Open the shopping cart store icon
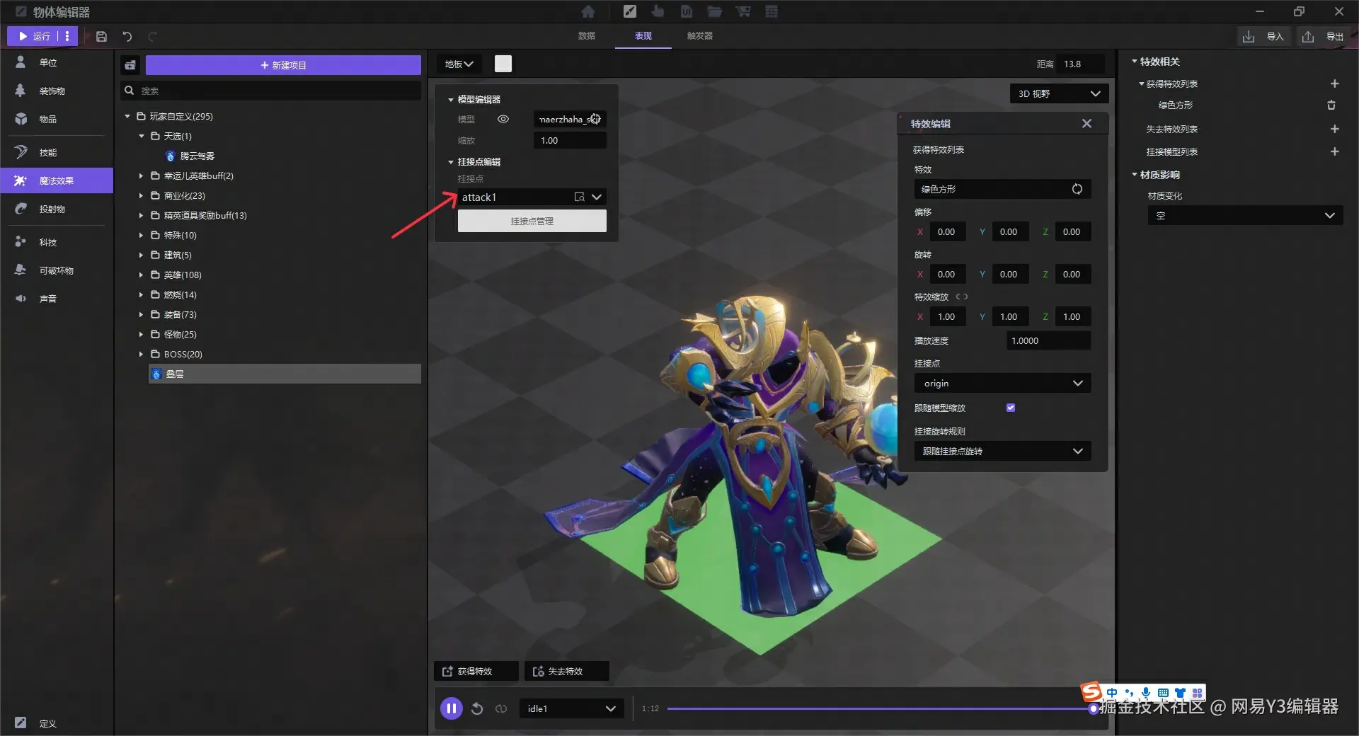 coord(743,11)
